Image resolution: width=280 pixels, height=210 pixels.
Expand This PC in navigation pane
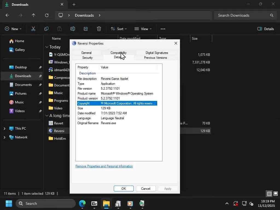tap(4, 129)
